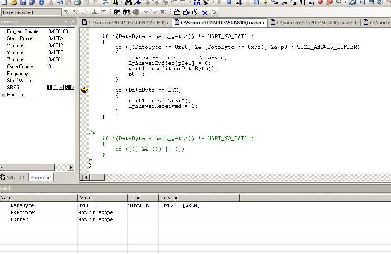The width and height of the screenshot is (391, 254).
Task: Open the Loader.h file tab
Action: [314, 23]
